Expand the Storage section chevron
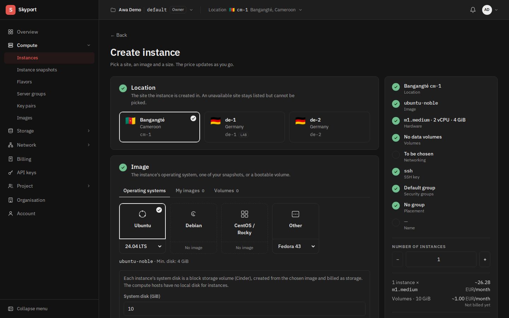Screen dimensions: 509x318 [x=89, y=131]
